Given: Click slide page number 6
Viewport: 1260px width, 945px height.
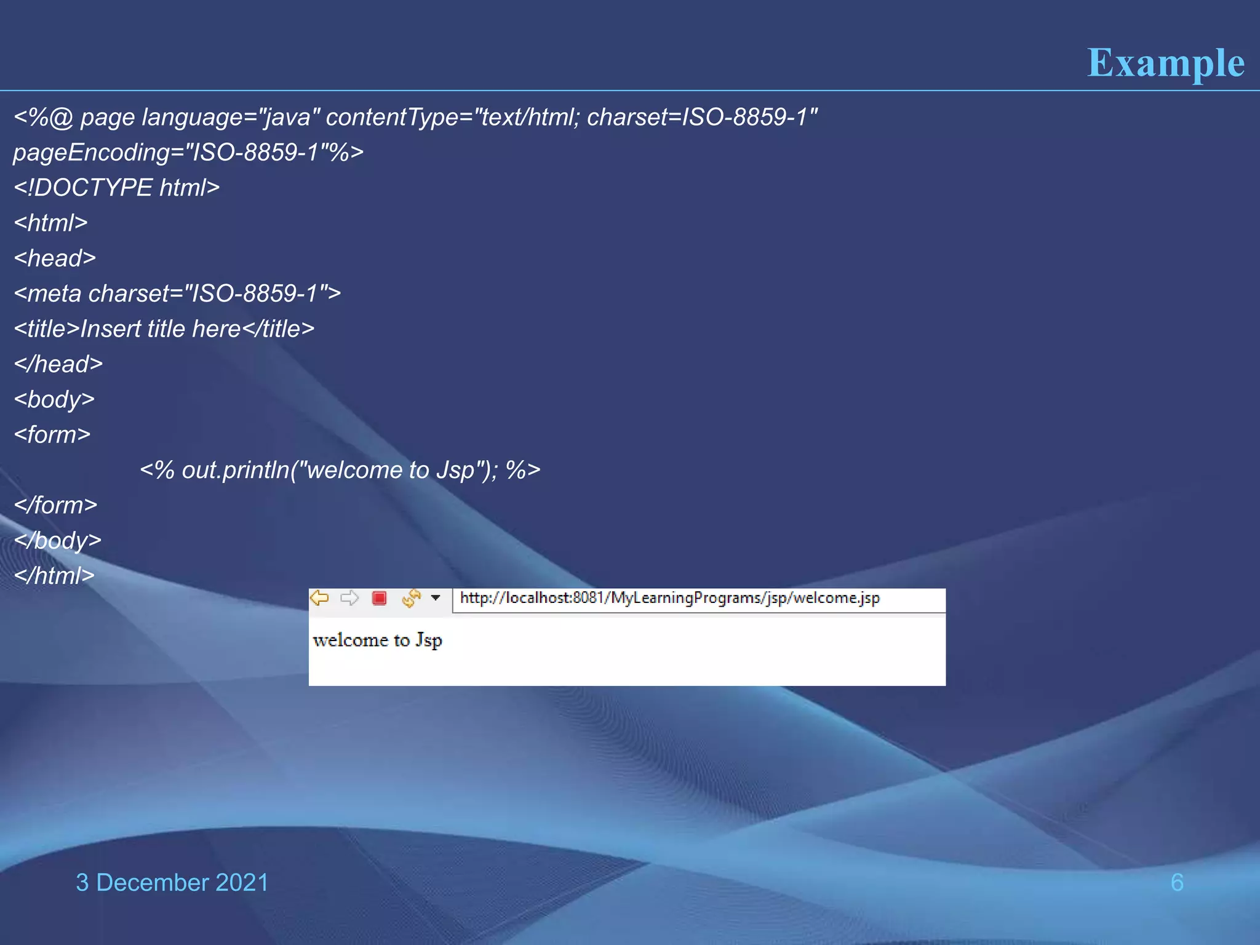Looking at the screenshot, I should point(1176,882).
